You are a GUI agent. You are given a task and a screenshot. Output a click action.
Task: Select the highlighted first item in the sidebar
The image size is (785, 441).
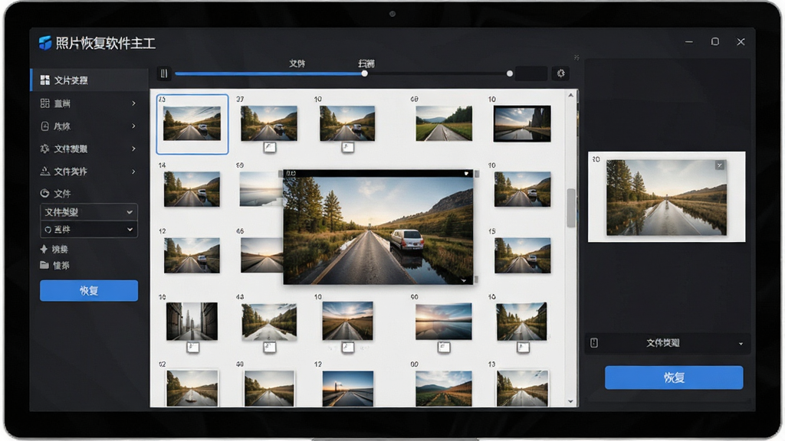90,80
